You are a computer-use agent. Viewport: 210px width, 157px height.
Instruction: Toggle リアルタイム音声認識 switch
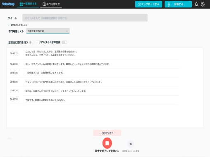click(64, 42)
